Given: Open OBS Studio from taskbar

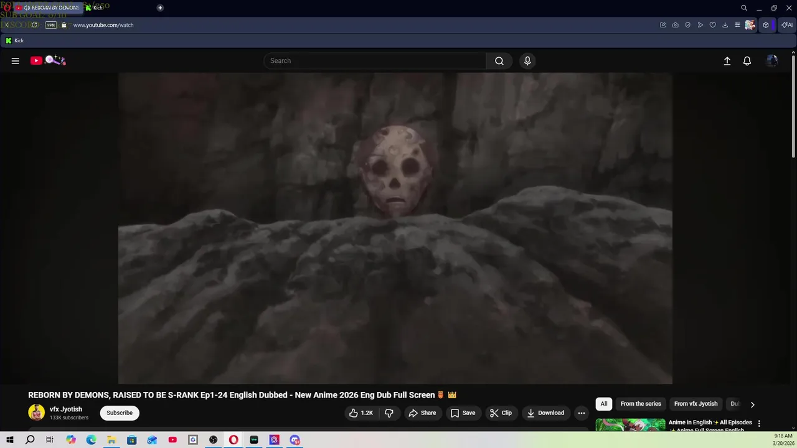Looking at the screenshot, I should pyautogui.click(x=214, y=440).
